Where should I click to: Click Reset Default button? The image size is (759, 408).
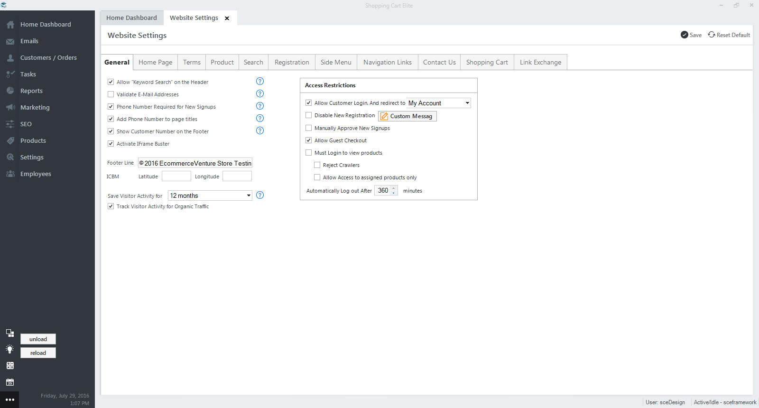[x=729, y=35]
